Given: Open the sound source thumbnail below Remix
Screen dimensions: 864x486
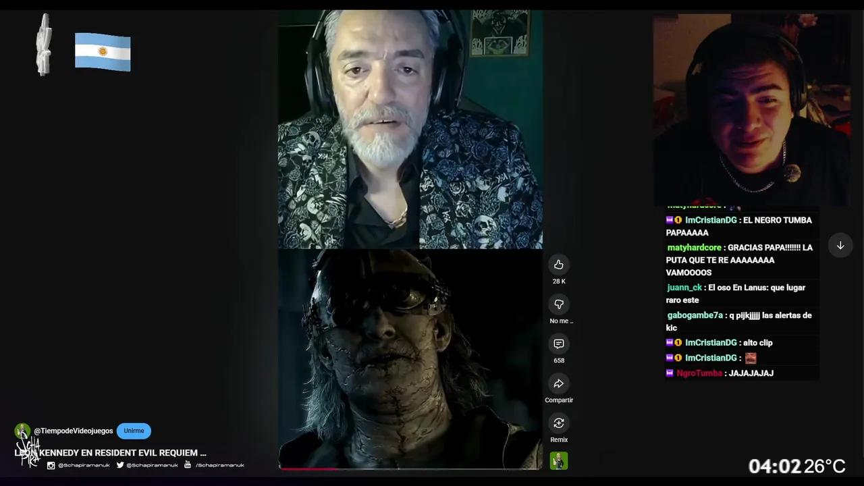Looking at the screenshot, I should (558, 460).
